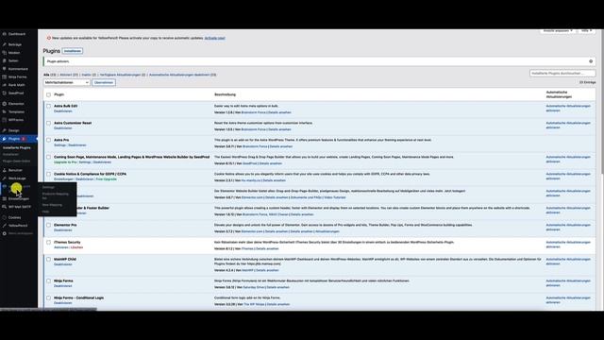Click the Werkzeuge wrench icon
Viewport: 604px width, 340px height.
pos(4,178)
